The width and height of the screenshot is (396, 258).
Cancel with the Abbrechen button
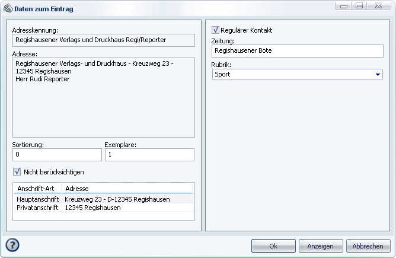[x=368, y=246]
